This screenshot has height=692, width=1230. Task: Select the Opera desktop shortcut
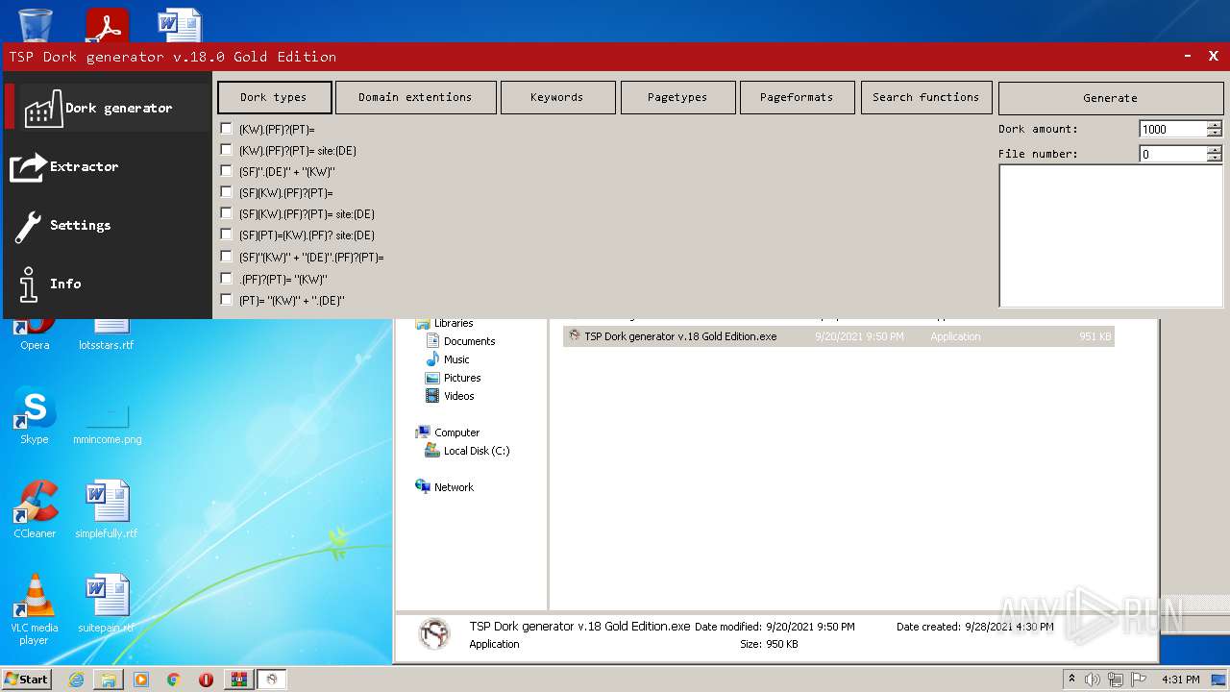(x=35, y=334)
